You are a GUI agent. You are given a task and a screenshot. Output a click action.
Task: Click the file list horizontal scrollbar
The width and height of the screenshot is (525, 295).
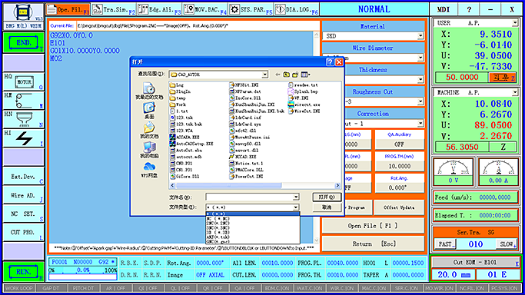255,185
